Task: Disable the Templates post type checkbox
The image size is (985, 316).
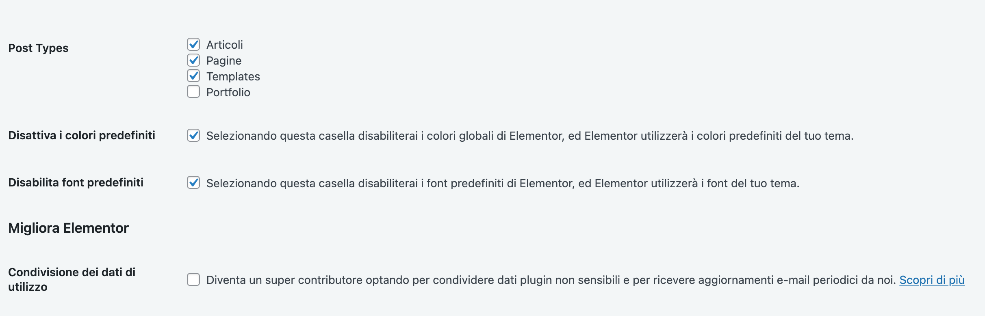Action: [193, 76]
